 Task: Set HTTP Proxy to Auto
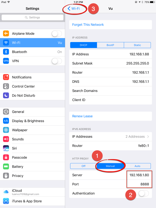coord(137,166)
